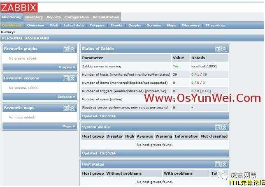The image size is (265, 187).
Task: Switch to the Reports tab
Action: tap(53, 17)
